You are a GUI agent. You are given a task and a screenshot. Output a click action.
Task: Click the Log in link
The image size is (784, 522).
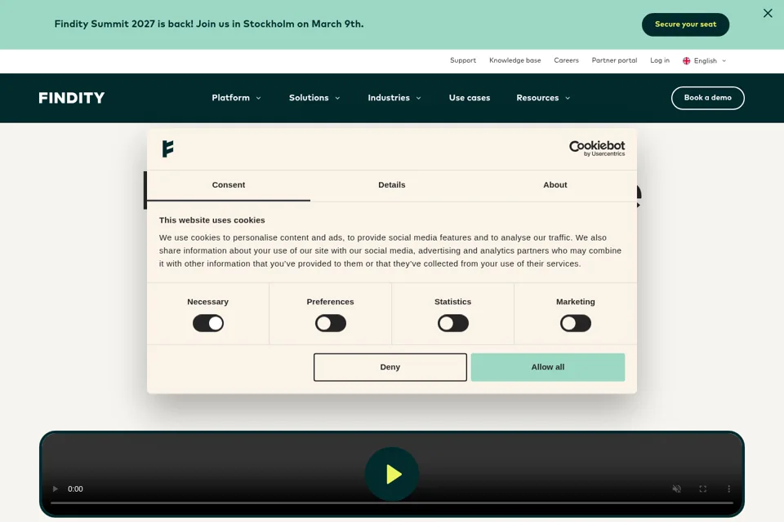point(660,60)
